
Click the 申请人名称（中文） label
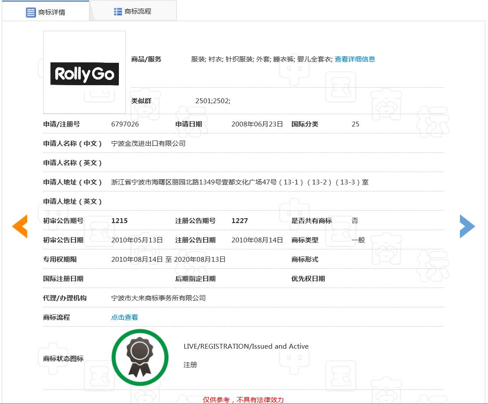[x=72, y=144]
